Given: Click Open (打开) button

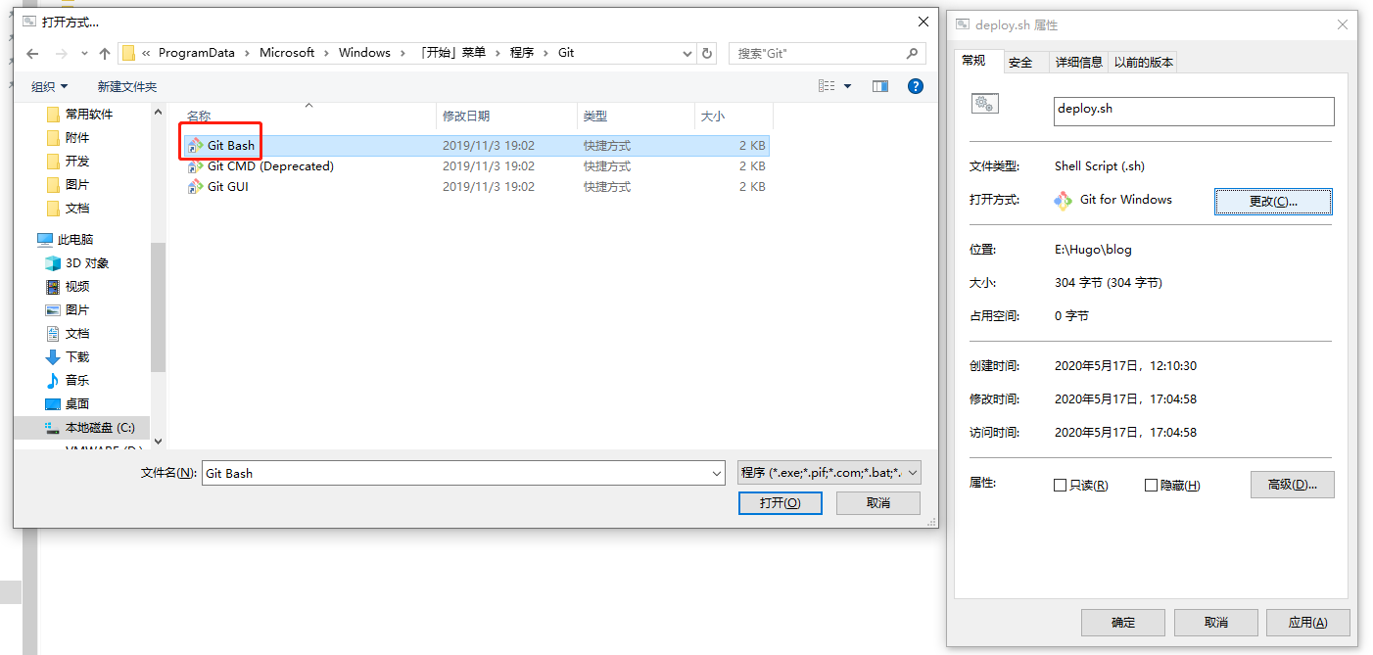Looking at the screenshot, I should [x=781, y=502].
